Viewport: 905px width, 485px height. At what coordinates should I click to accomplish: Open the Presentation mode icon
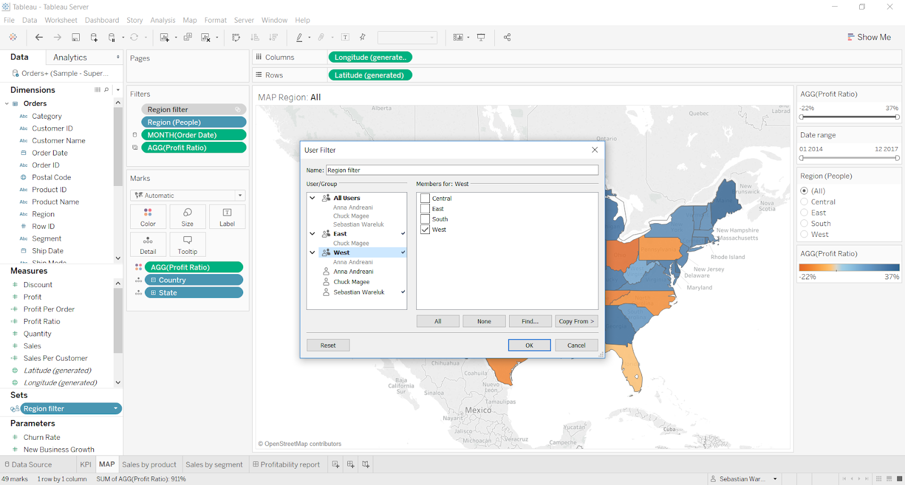click(481, 37)
